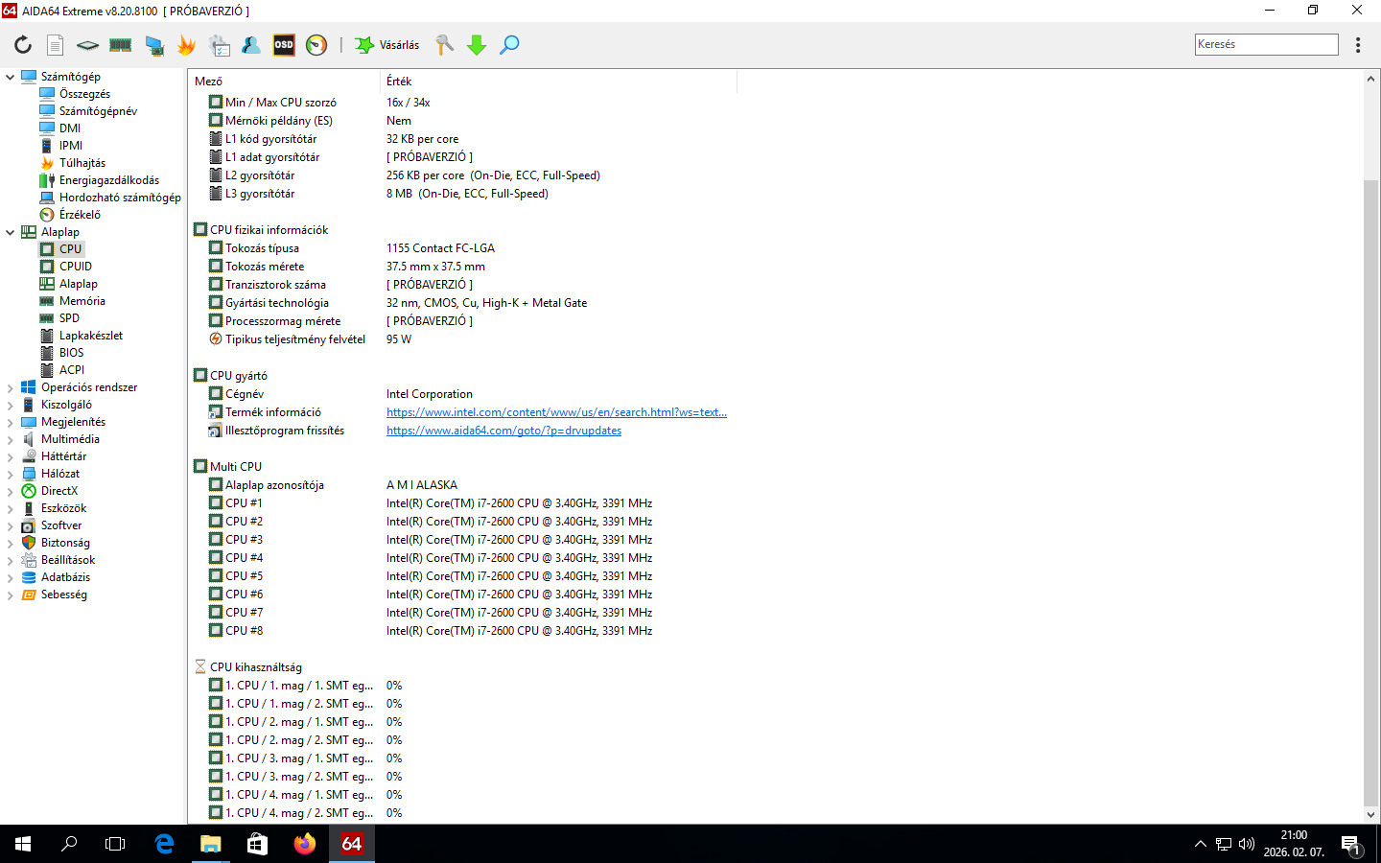Select the CPUID tree entry

pos(75,267)
